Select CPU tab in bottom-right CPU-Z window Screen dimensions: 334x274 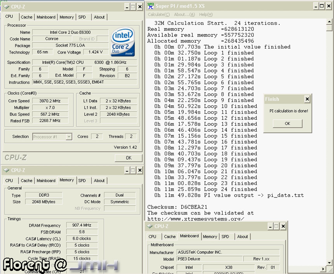pyautogui.click(x=153, y=237)
